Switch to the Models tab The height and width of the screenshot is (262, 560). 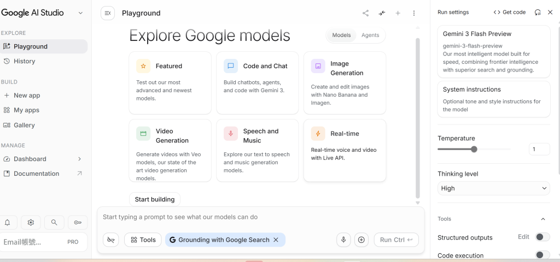(341, 35)
